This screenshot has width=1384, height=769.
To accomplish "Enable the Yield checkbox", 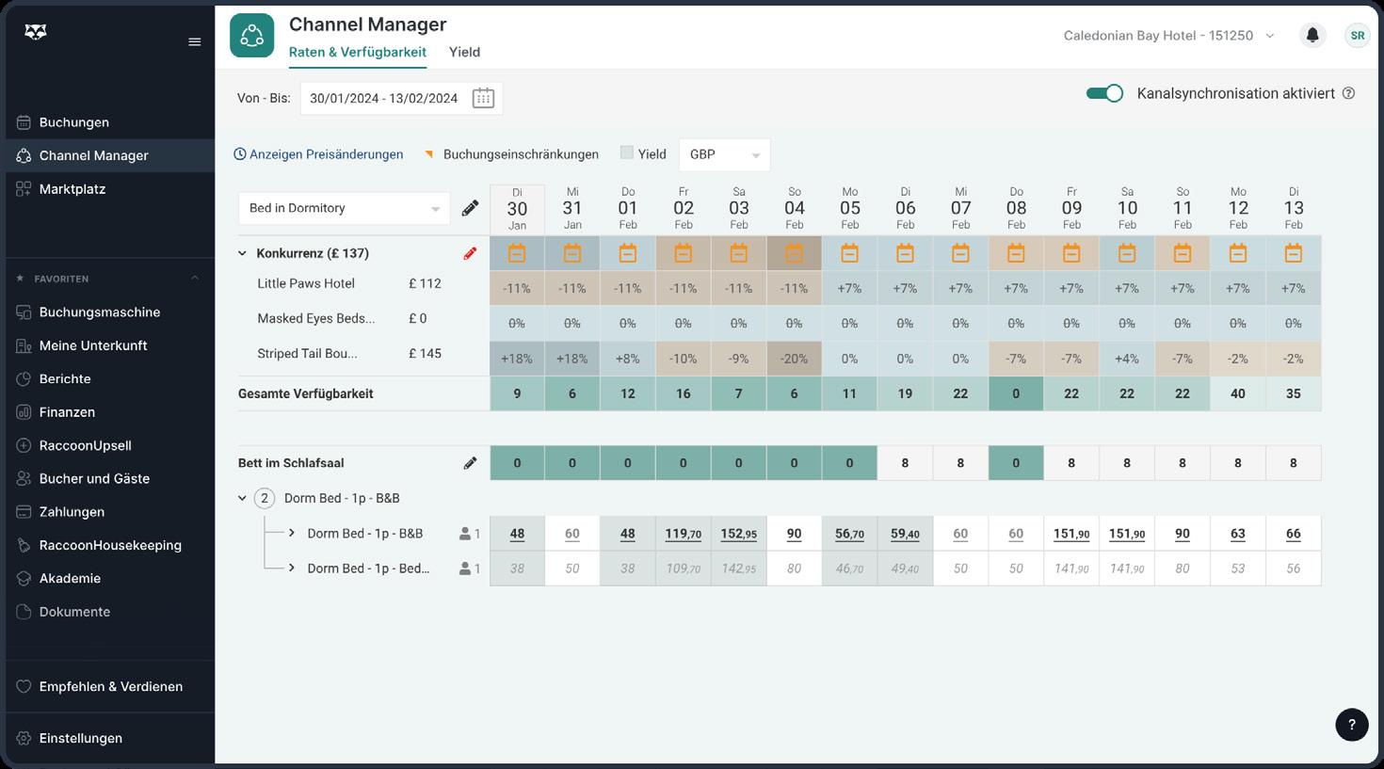I will click(x=627, y=152).
